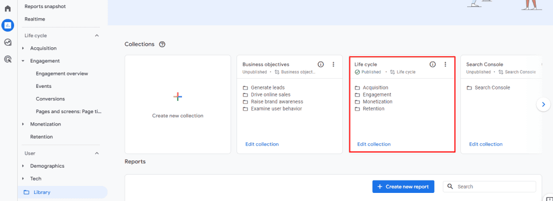
Task: Click the Search Console folder icon in card
Action: [469, 88]
